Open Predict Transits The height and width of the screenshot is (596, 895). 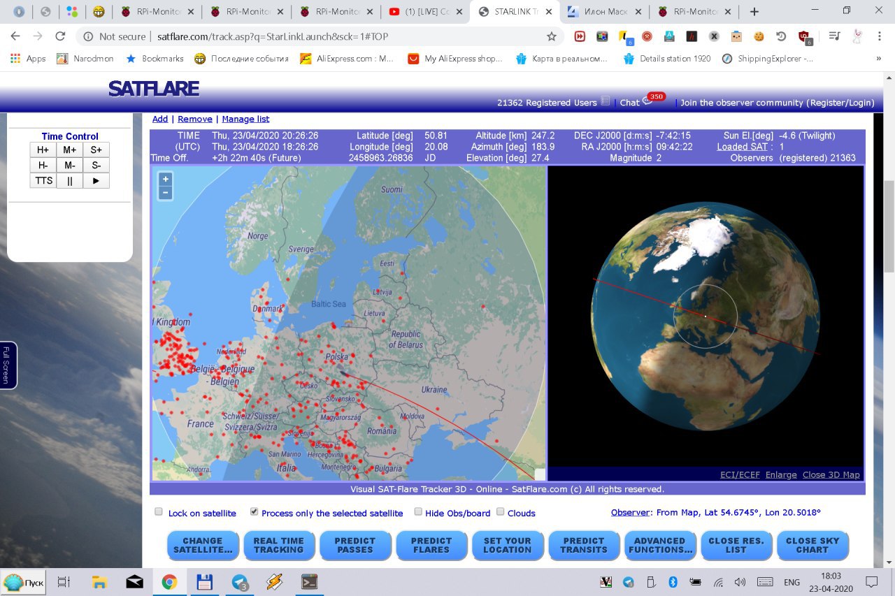[x=584, y=545]
